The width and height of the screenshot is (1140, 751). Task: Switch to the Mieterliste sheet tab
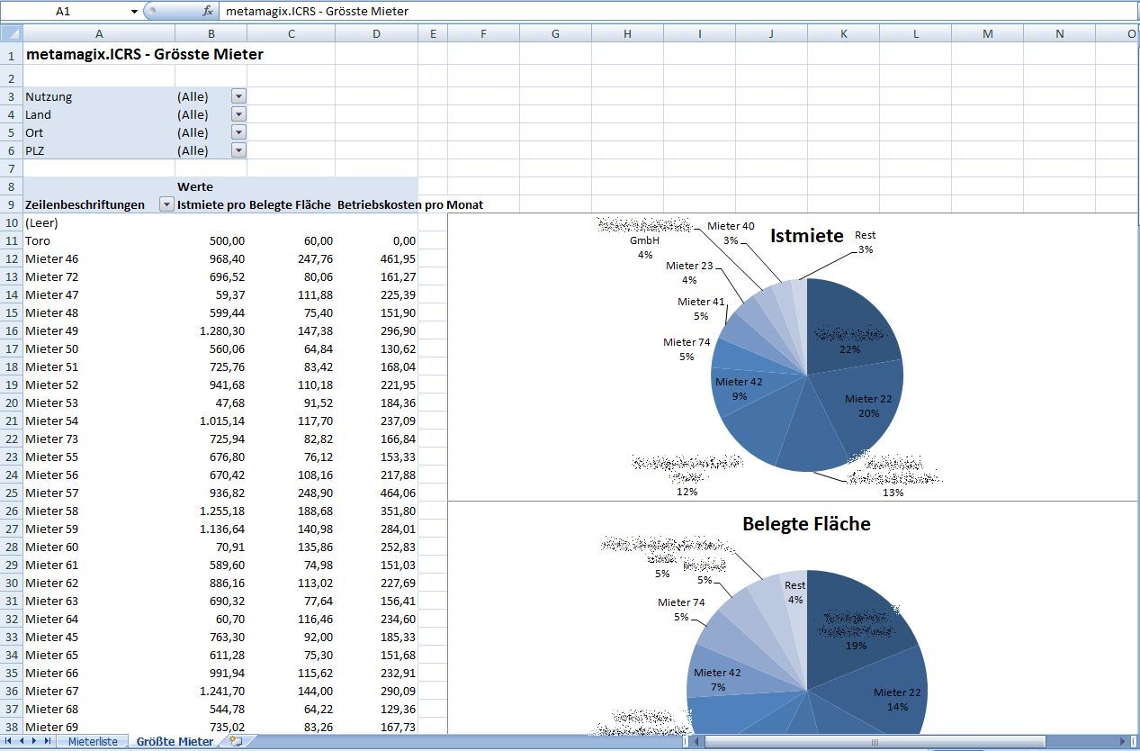(x=93, y=741)
